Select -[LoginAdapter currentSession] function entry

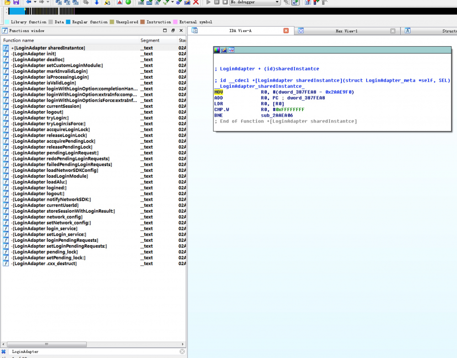(46, 106)
